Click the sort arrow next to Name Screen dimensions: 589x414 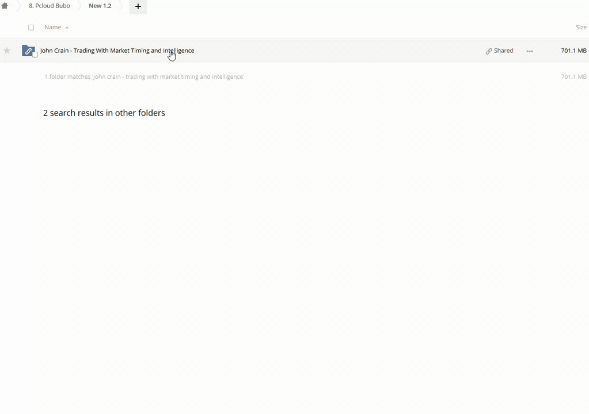[x=67, y=28]
